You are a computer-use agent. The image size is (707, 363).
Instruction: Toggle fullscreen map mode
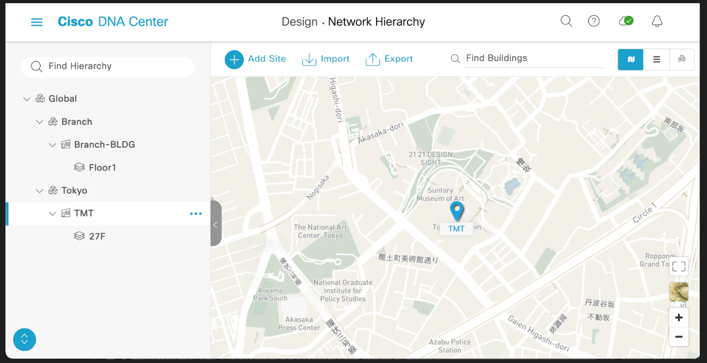pos(679,267)
